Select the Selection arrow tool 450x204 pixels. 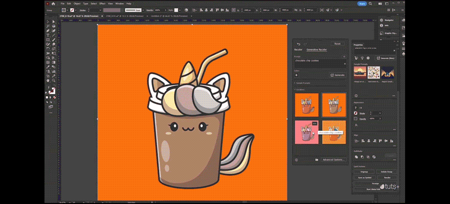point(48,21)
